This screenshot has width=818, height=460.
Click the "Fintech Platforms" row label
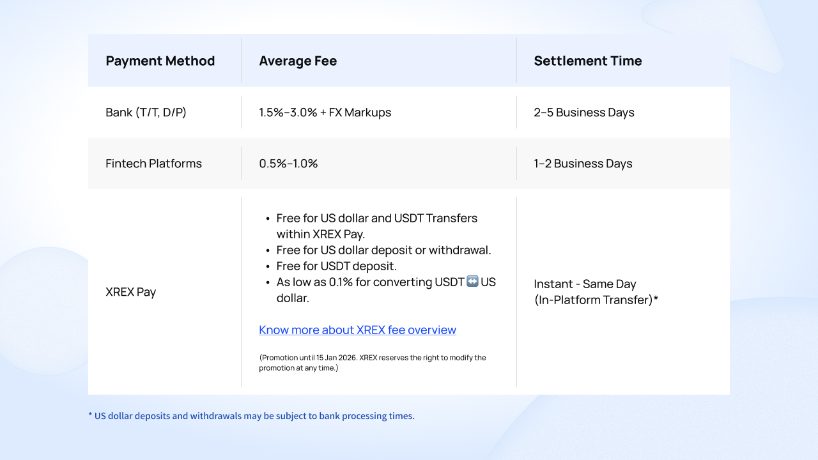(x=153, y=164)
